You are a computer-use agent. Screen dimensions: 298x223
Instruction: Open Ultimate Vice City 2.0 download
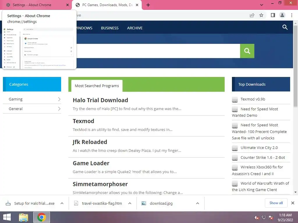259,148
